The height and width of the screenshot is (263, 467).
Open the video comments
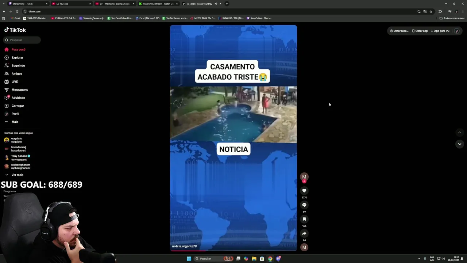click(x=304, y=205)
